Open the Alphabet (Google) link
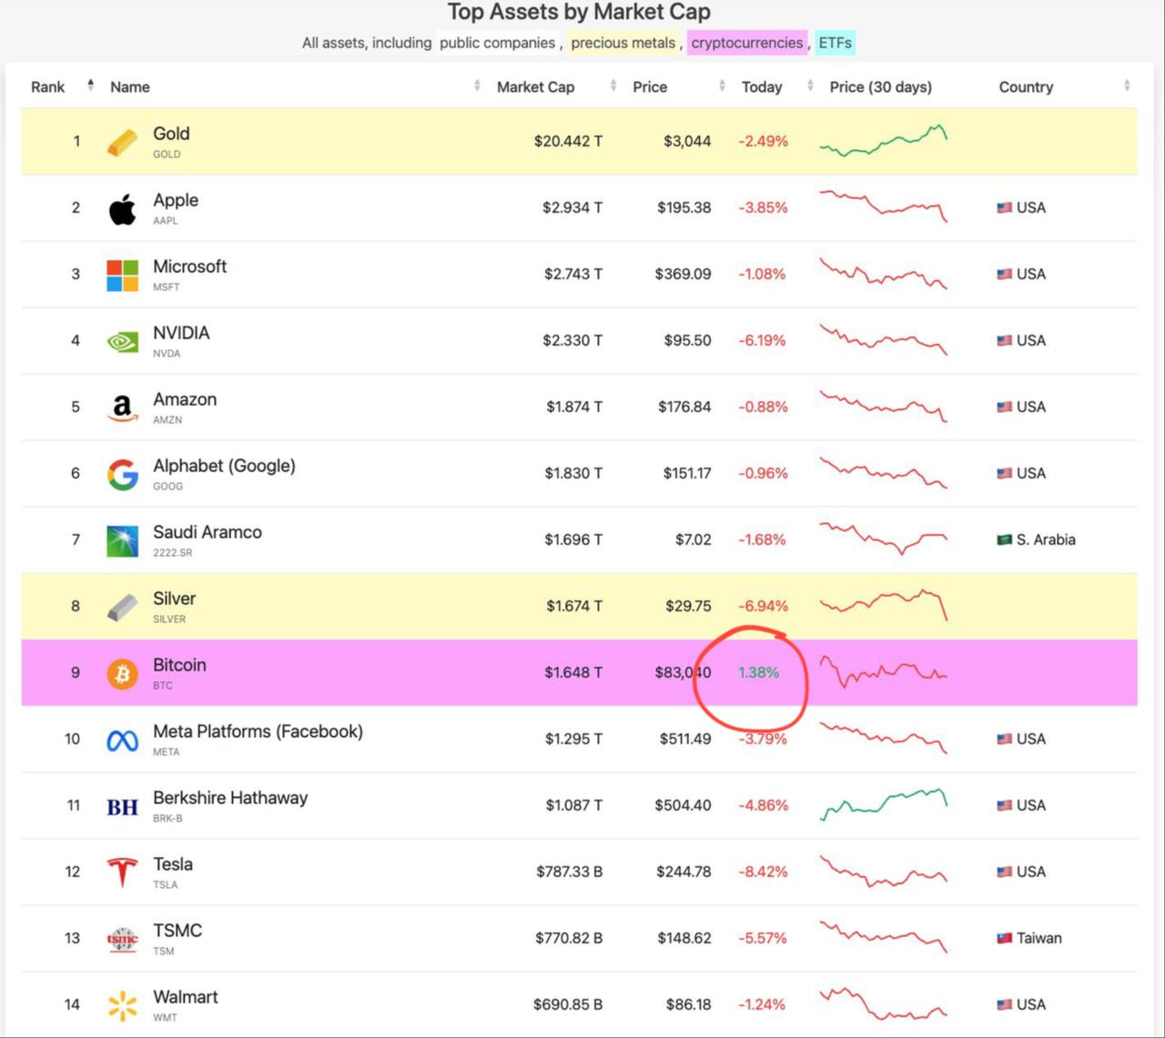This screenshot has height=1038, width=1165. pos(224,466)
